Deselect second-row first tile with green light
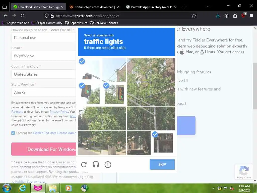The width and height of the screenshot is (257, 193). point(90,94)
